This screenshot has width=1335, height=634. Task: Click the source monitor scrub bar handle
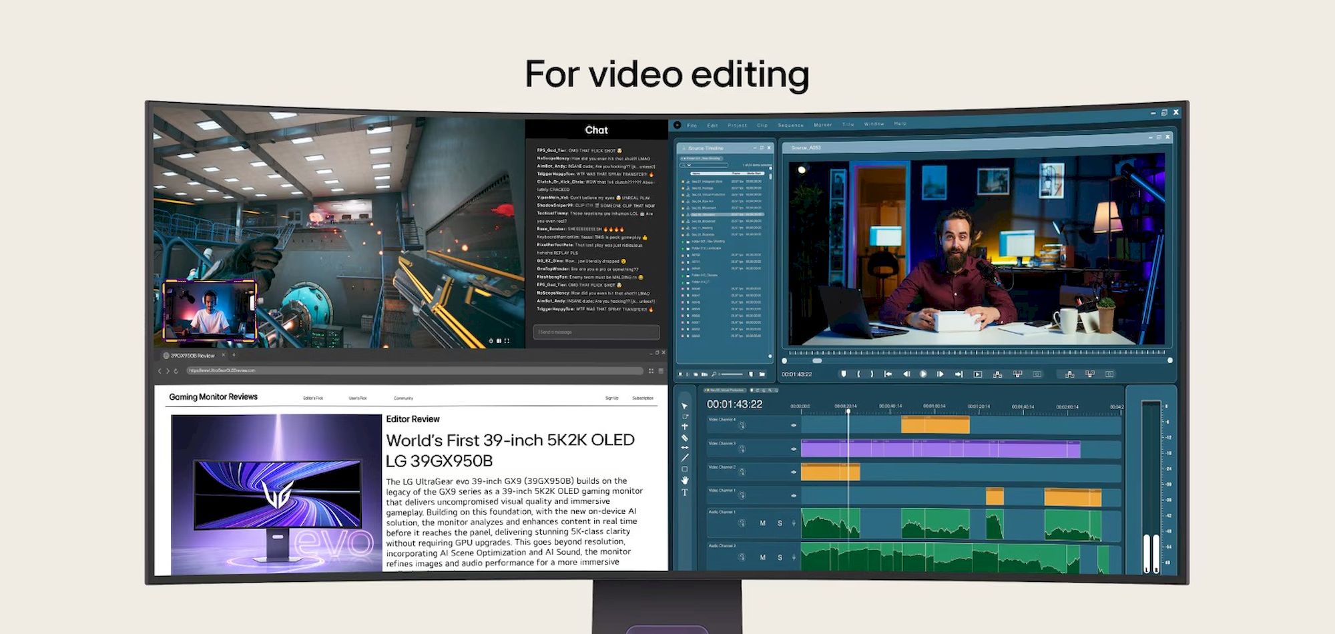coord(817,361)
